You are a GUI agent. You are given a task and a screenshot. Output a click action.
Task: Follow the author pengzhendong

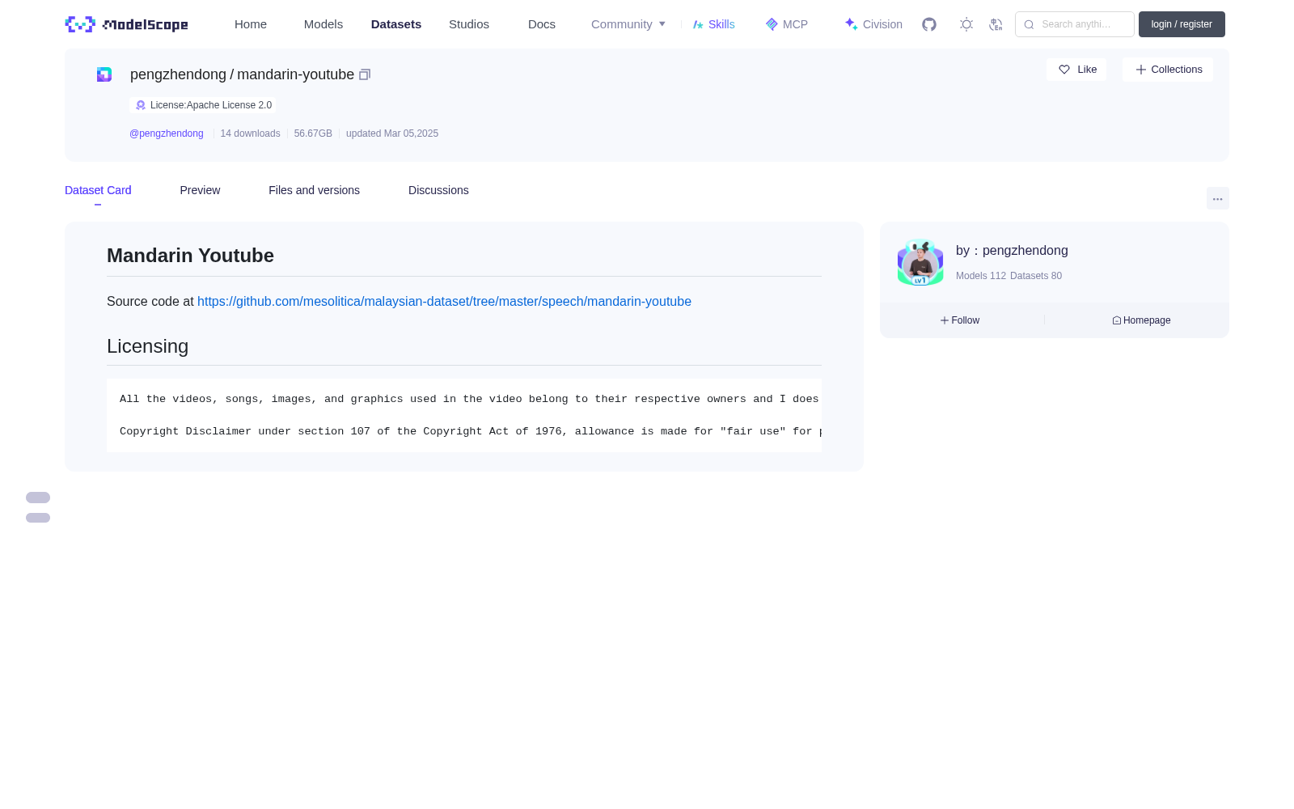point(960,320)
